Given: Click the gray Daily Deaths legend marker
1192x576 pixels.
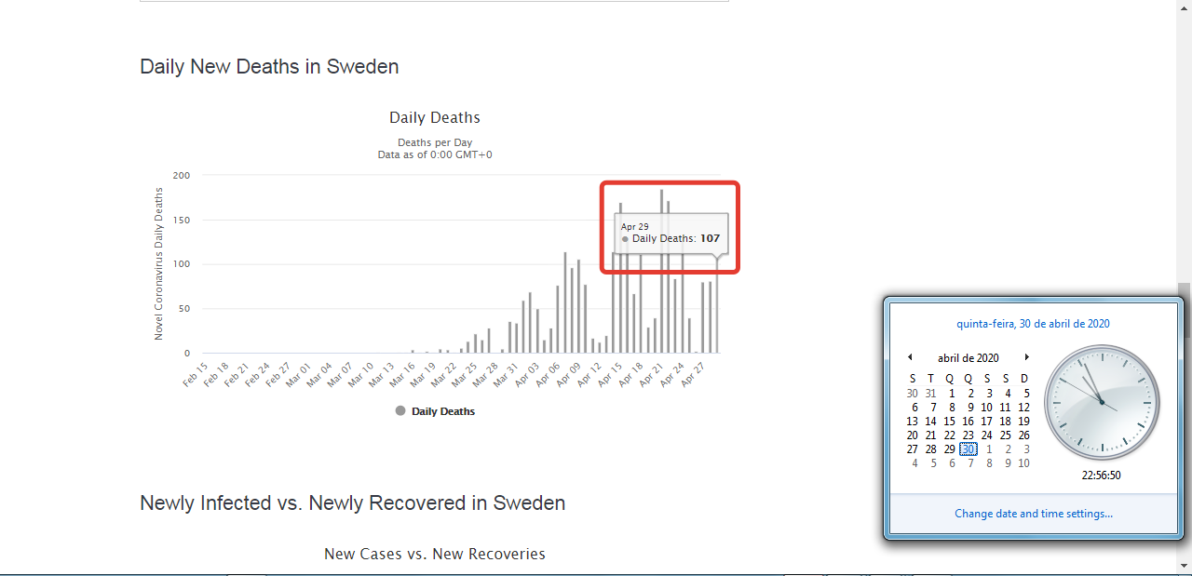Looking at the screenshot, I should [400, 411].
